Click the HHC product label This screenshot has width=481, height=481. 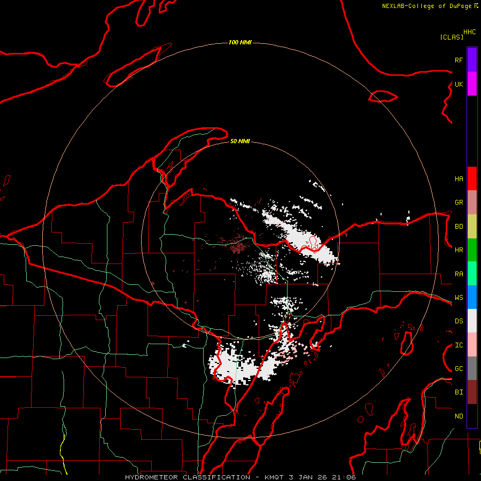click(x=469, y=32)
